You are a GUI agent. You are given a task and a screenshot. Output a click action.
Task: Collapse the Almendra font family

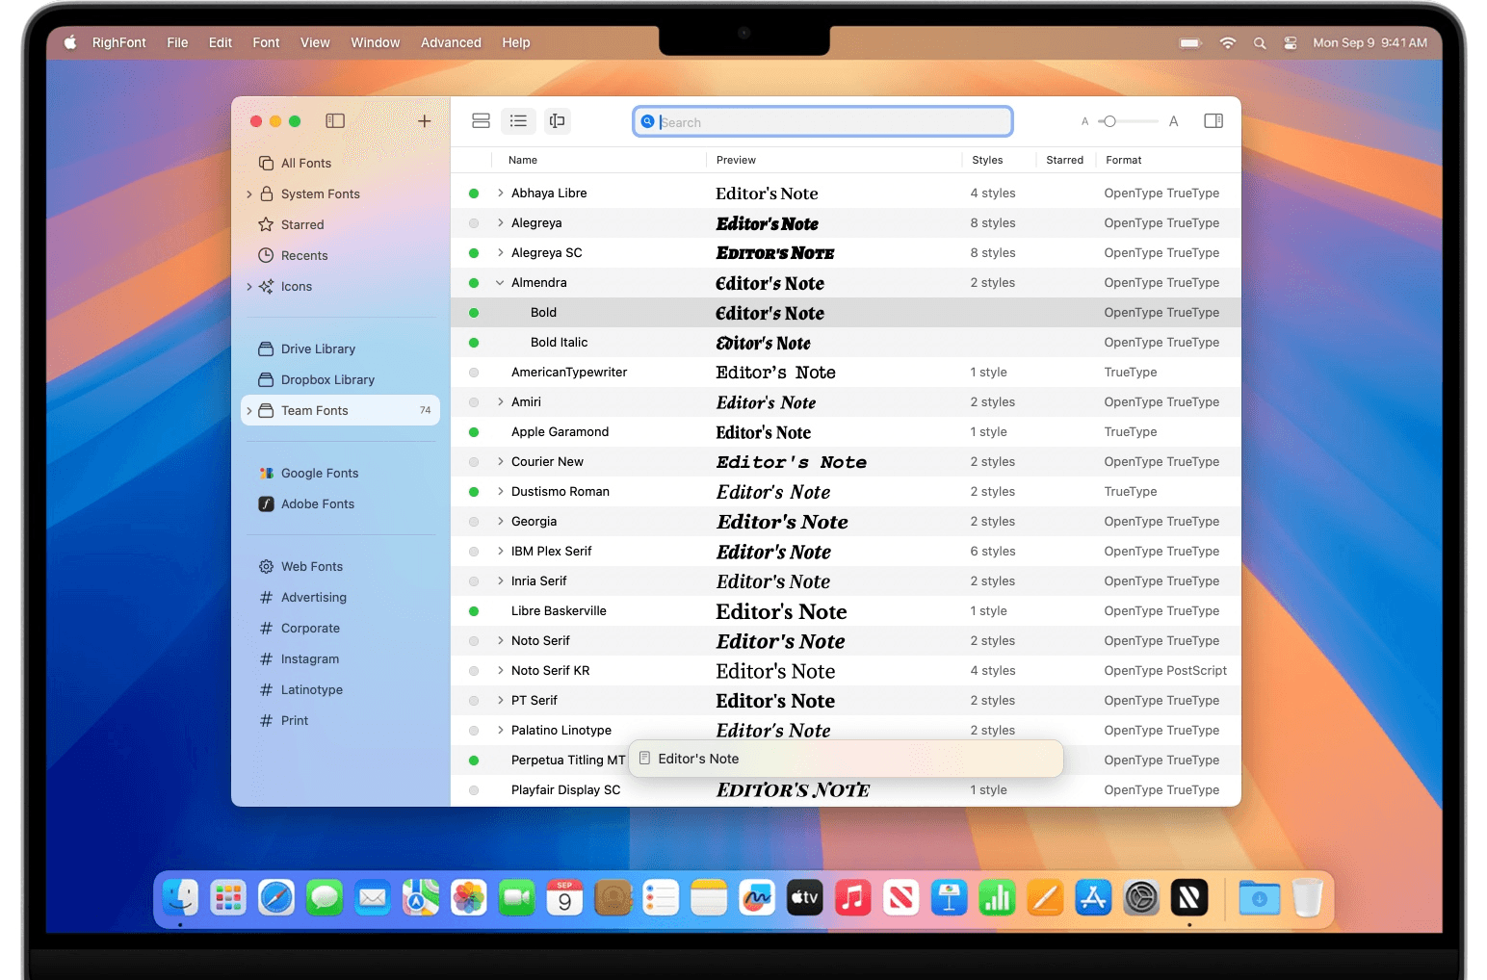(x=500, y=283)
